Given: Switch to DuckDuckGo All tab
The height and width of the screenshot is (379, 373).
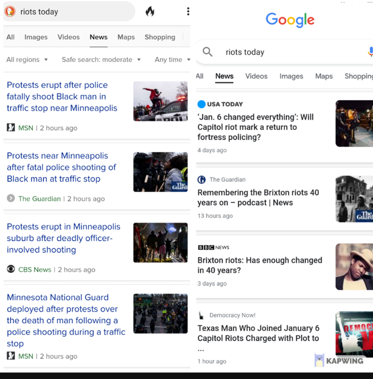Looking at the screenshot, I should (11, 37).
